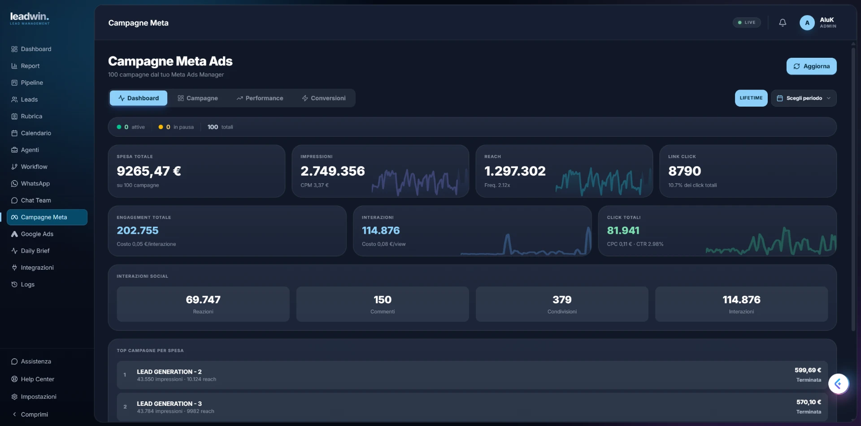Screen dimensions: 861x426
Task: Open the Dashboard sidebar item
Action: coord(47,49)
